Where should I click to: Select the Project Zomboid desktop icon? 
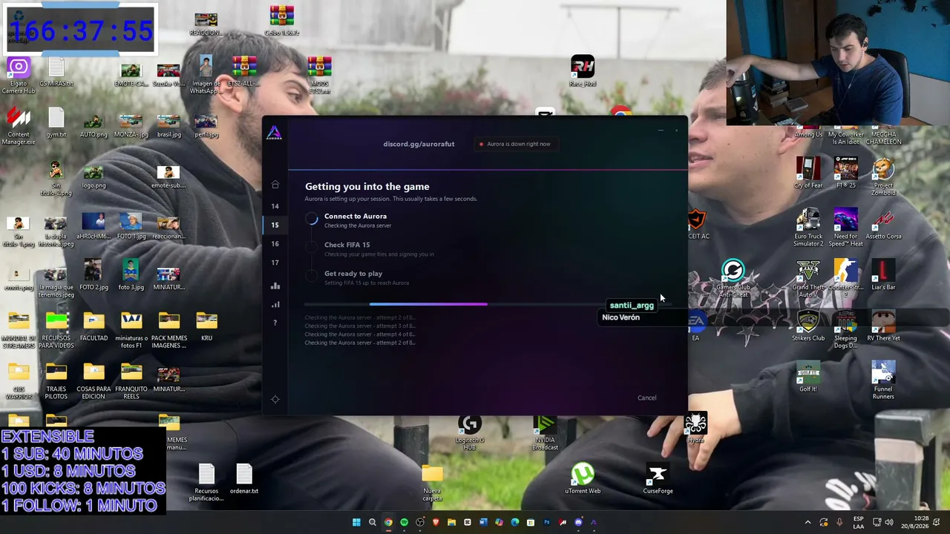tap(883, 178)
